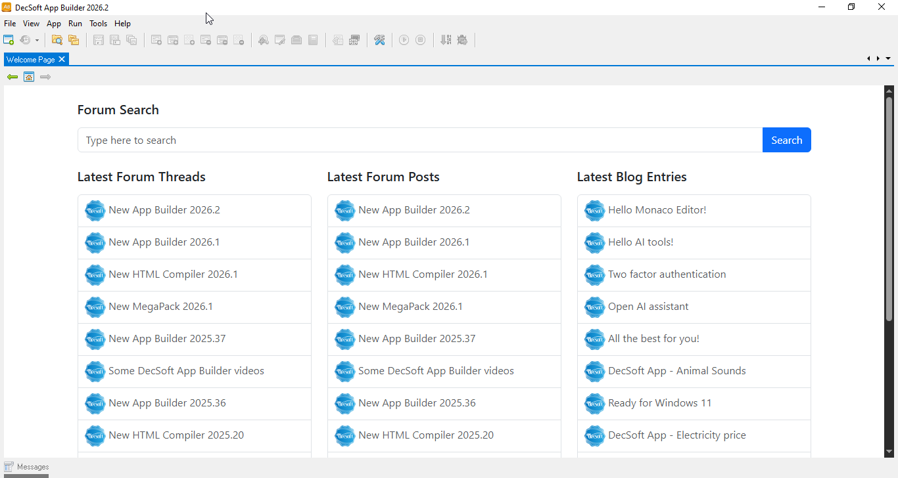Image resolution: width=898 pixels, height=478 pixels.
Task: Go back with the green arrow
Action: click(12, 77)
